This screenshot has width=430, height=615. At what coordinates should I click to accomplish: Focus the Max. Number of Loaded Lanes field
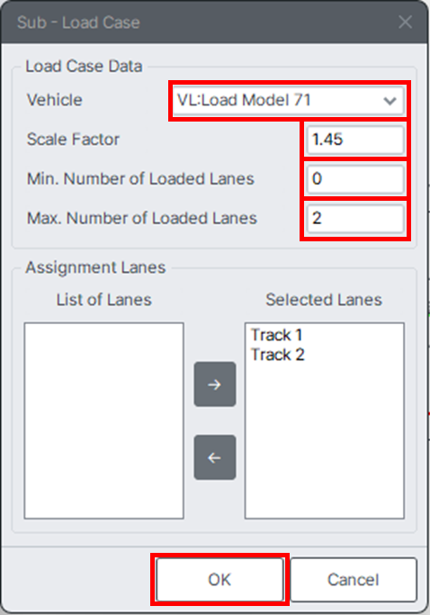coord(355,219)
